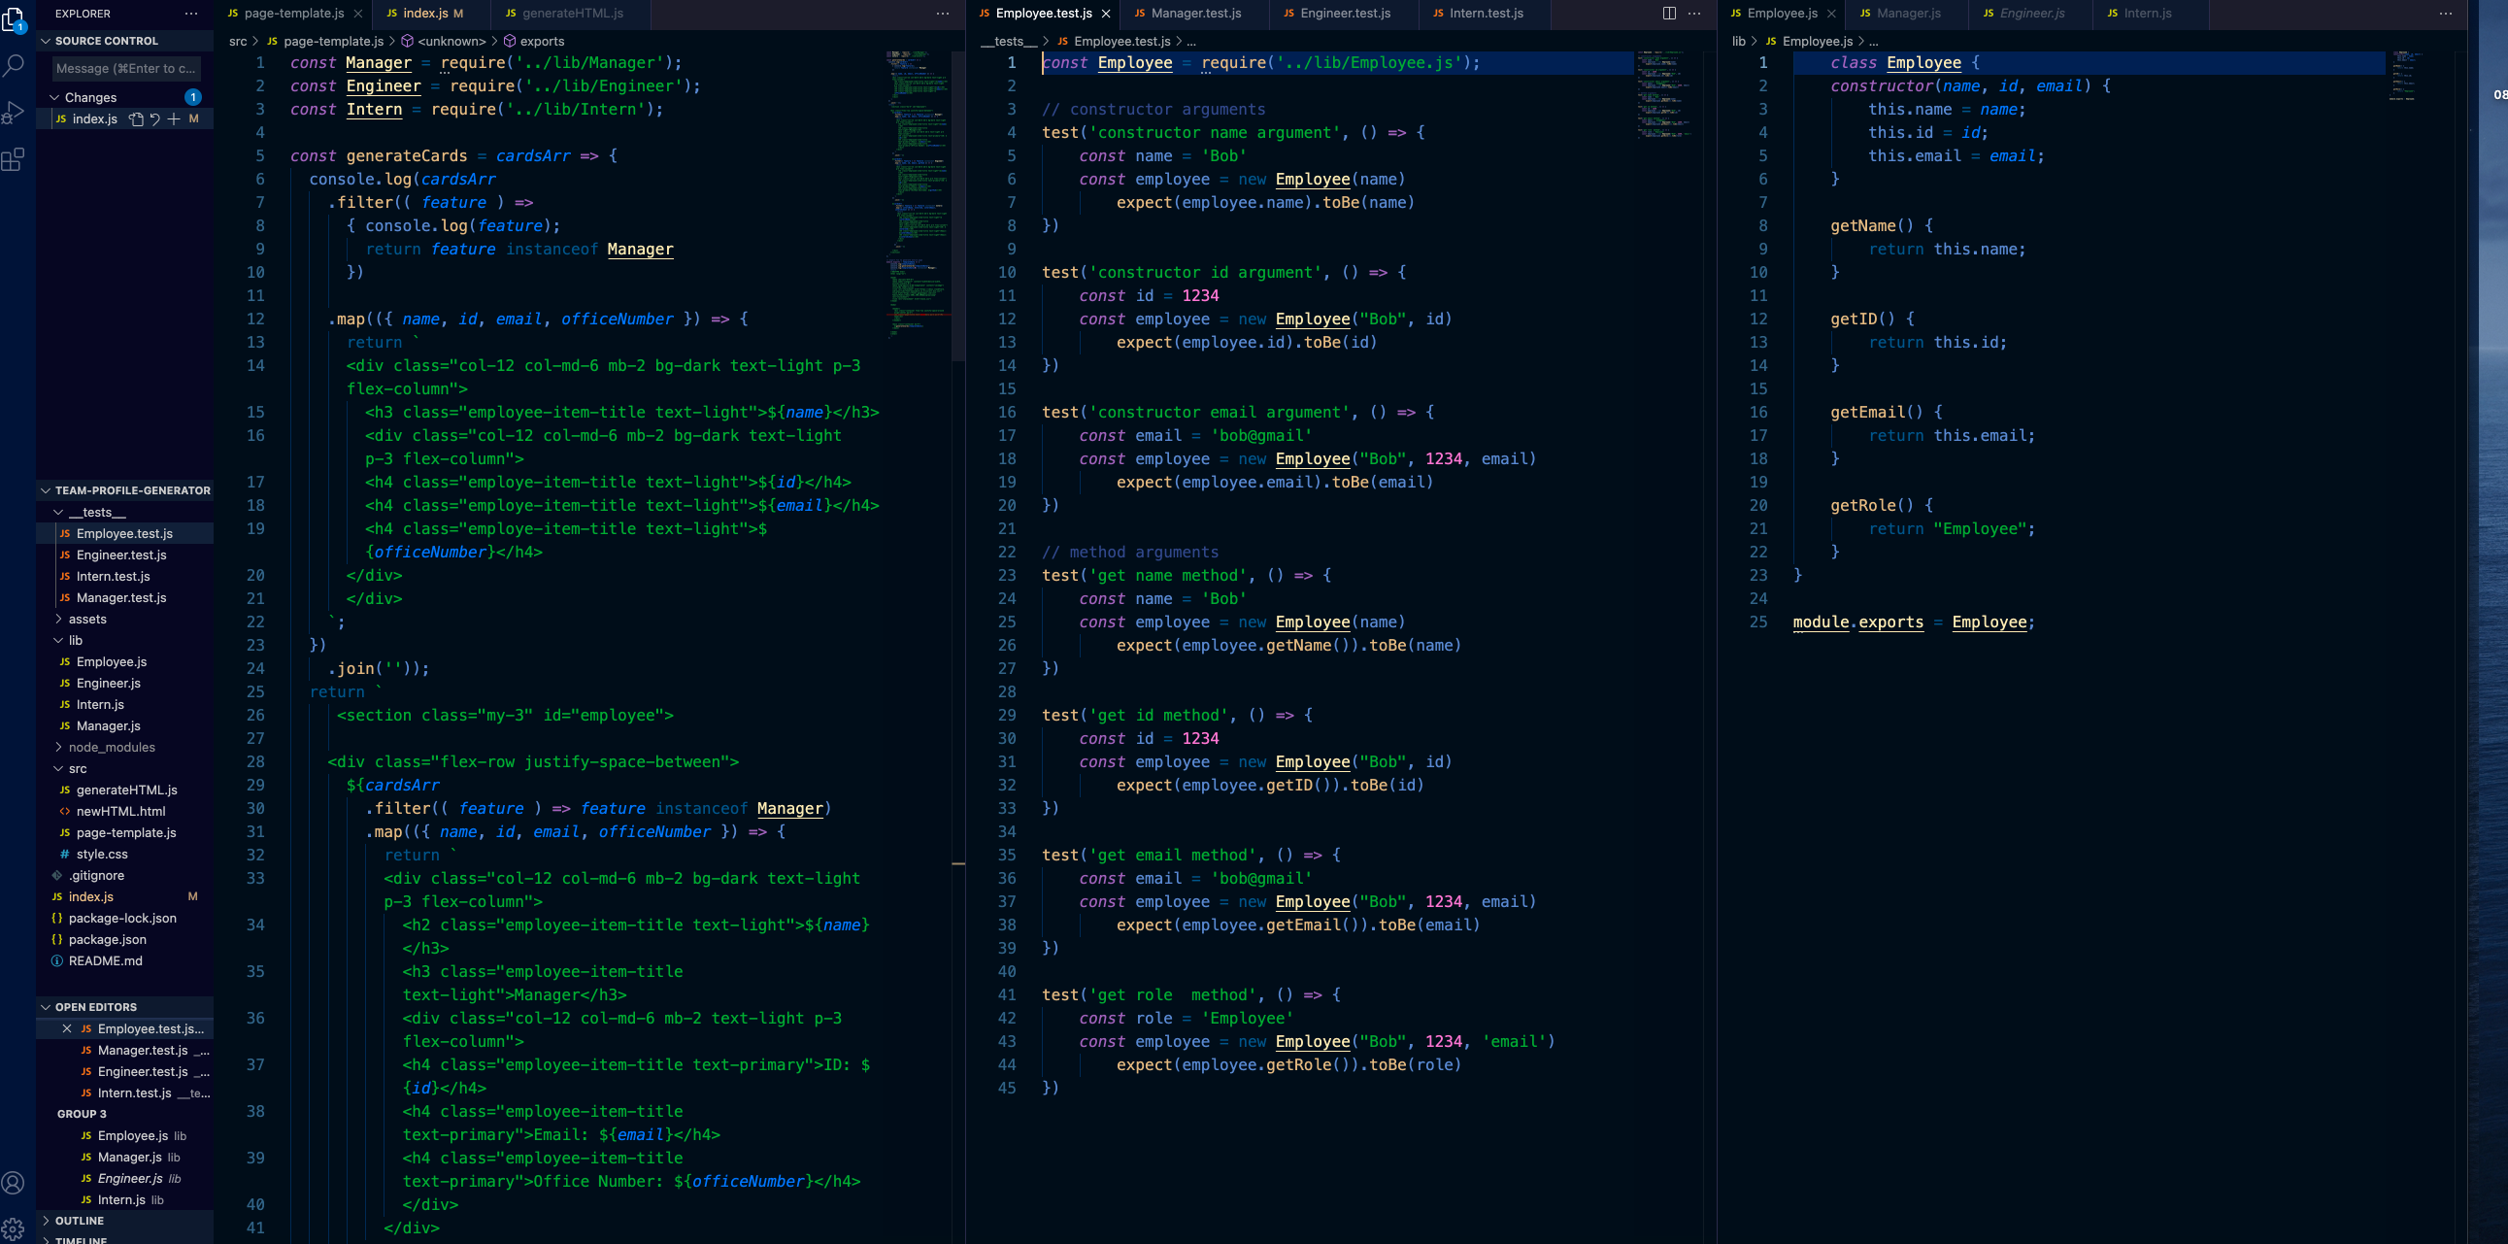Switch to the generateHTML.js editor tab
2508x1244 pixels.
click(x=573, y=14)
